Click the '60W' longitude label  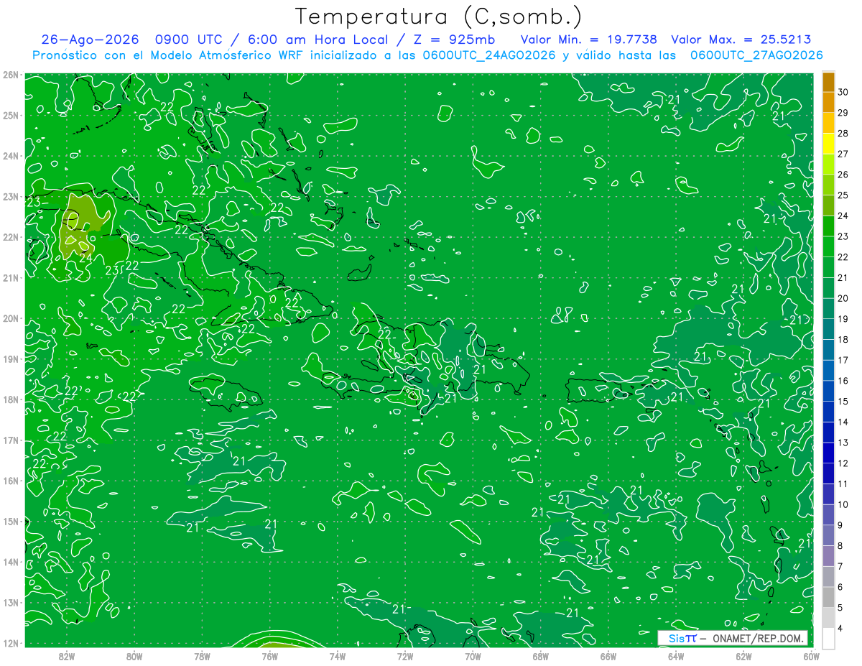pyautogui.click(x=811, y=656)
